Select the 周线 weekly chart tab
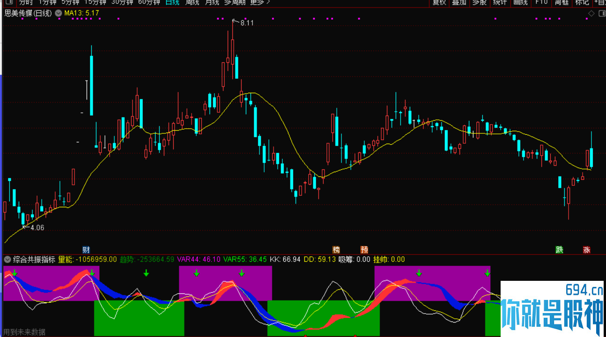606x337 pixels. pos(192,2)
